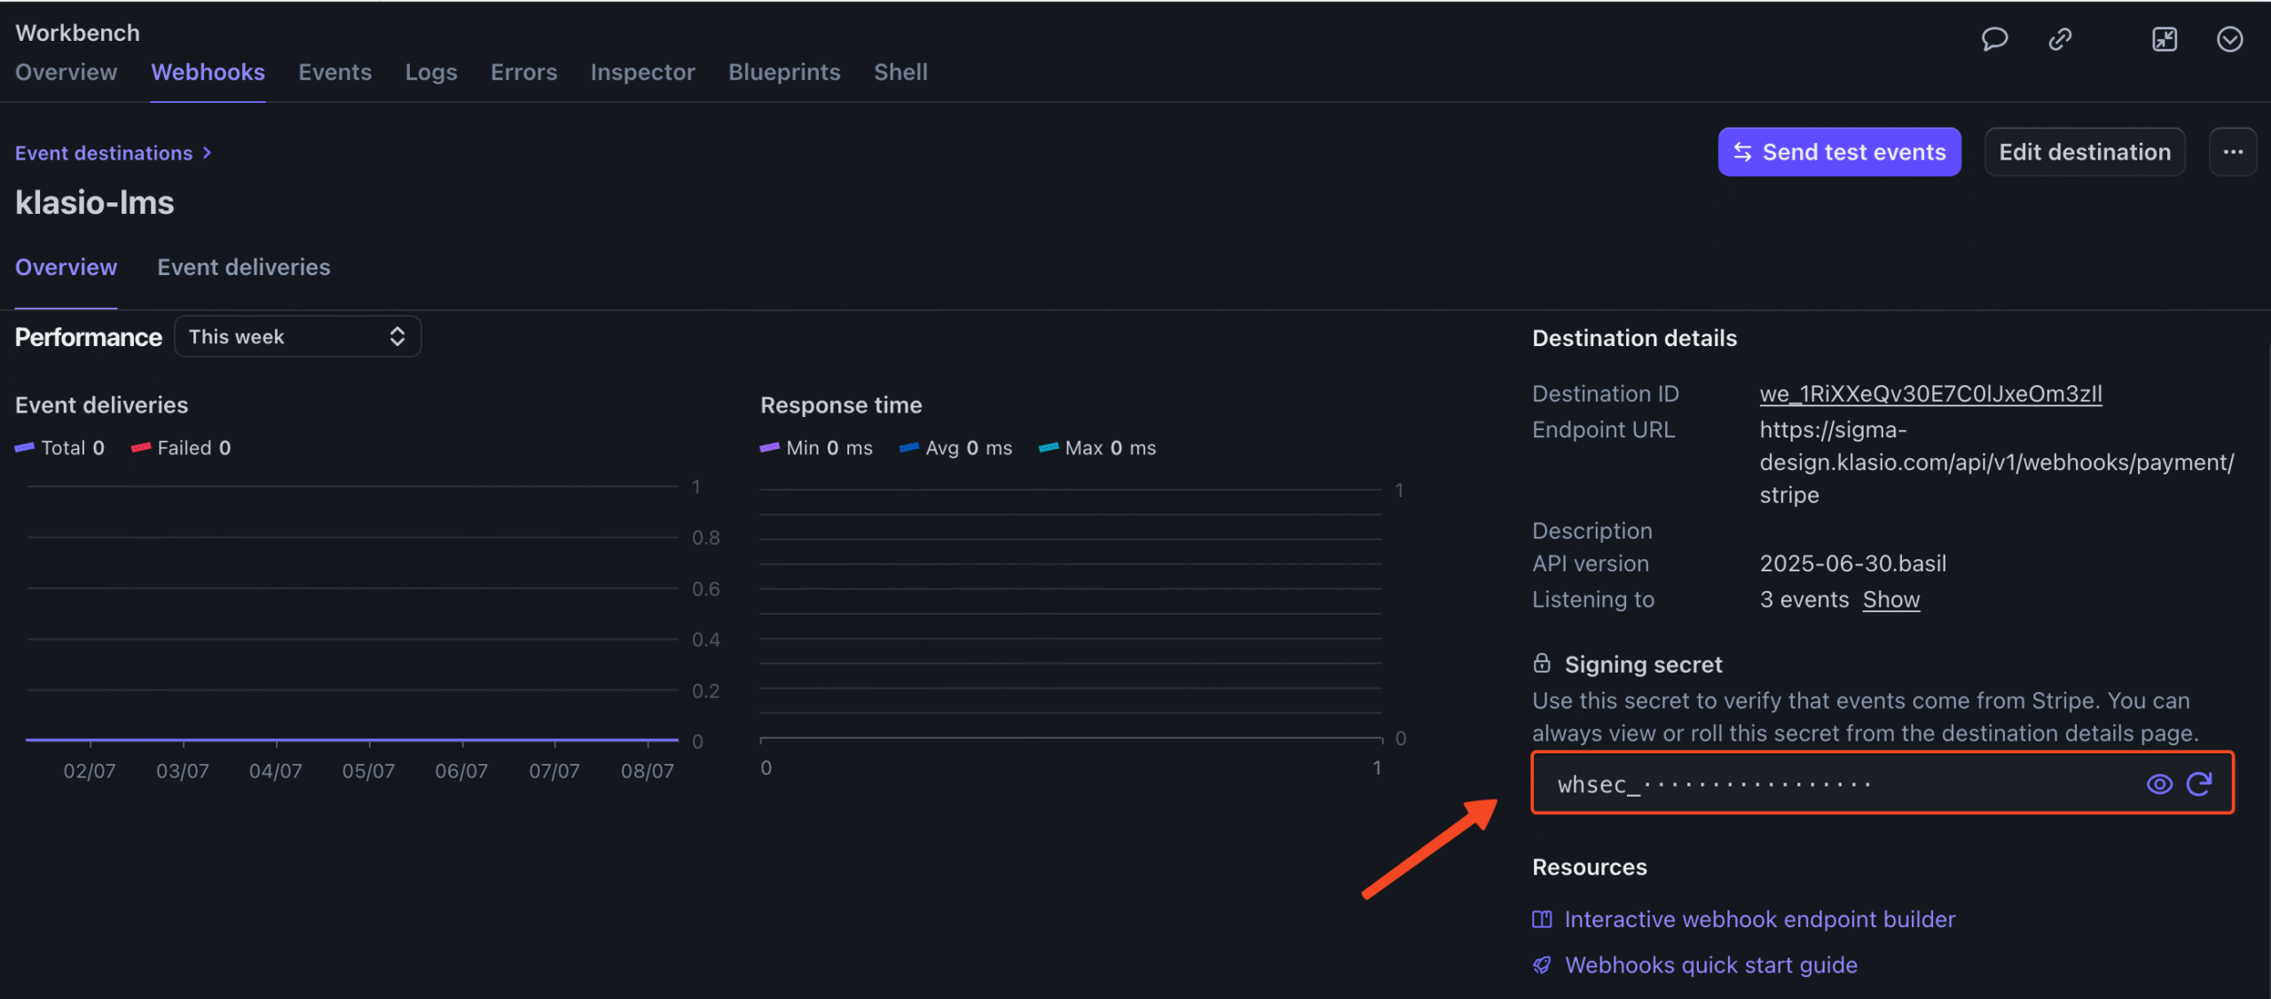The height and width of the screenshot is (999, 2271).
Task: Go to the Shell section
Action: tap(900, 72)
